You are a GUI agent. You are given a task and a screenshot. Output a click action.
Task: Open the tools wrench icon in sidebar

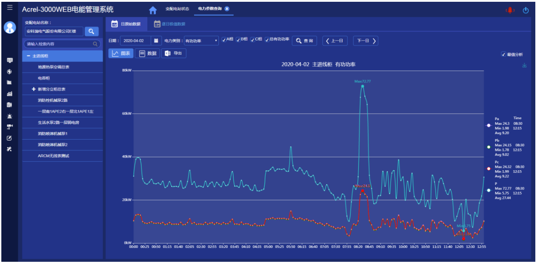point(9,149)
